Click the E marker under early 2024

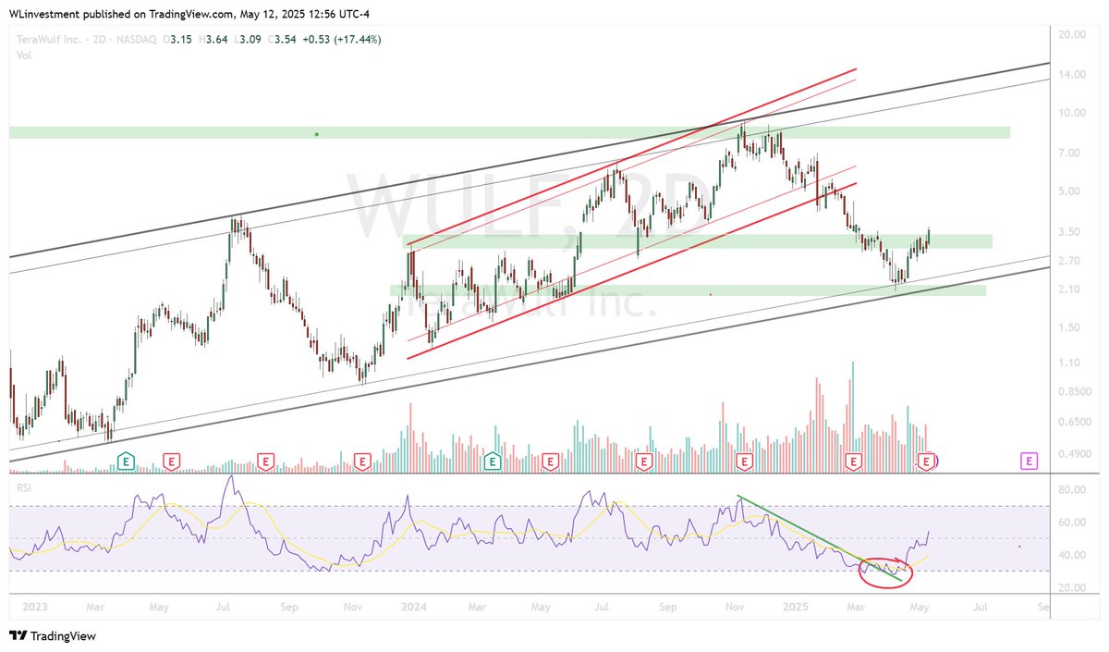(x=493, y=460)
